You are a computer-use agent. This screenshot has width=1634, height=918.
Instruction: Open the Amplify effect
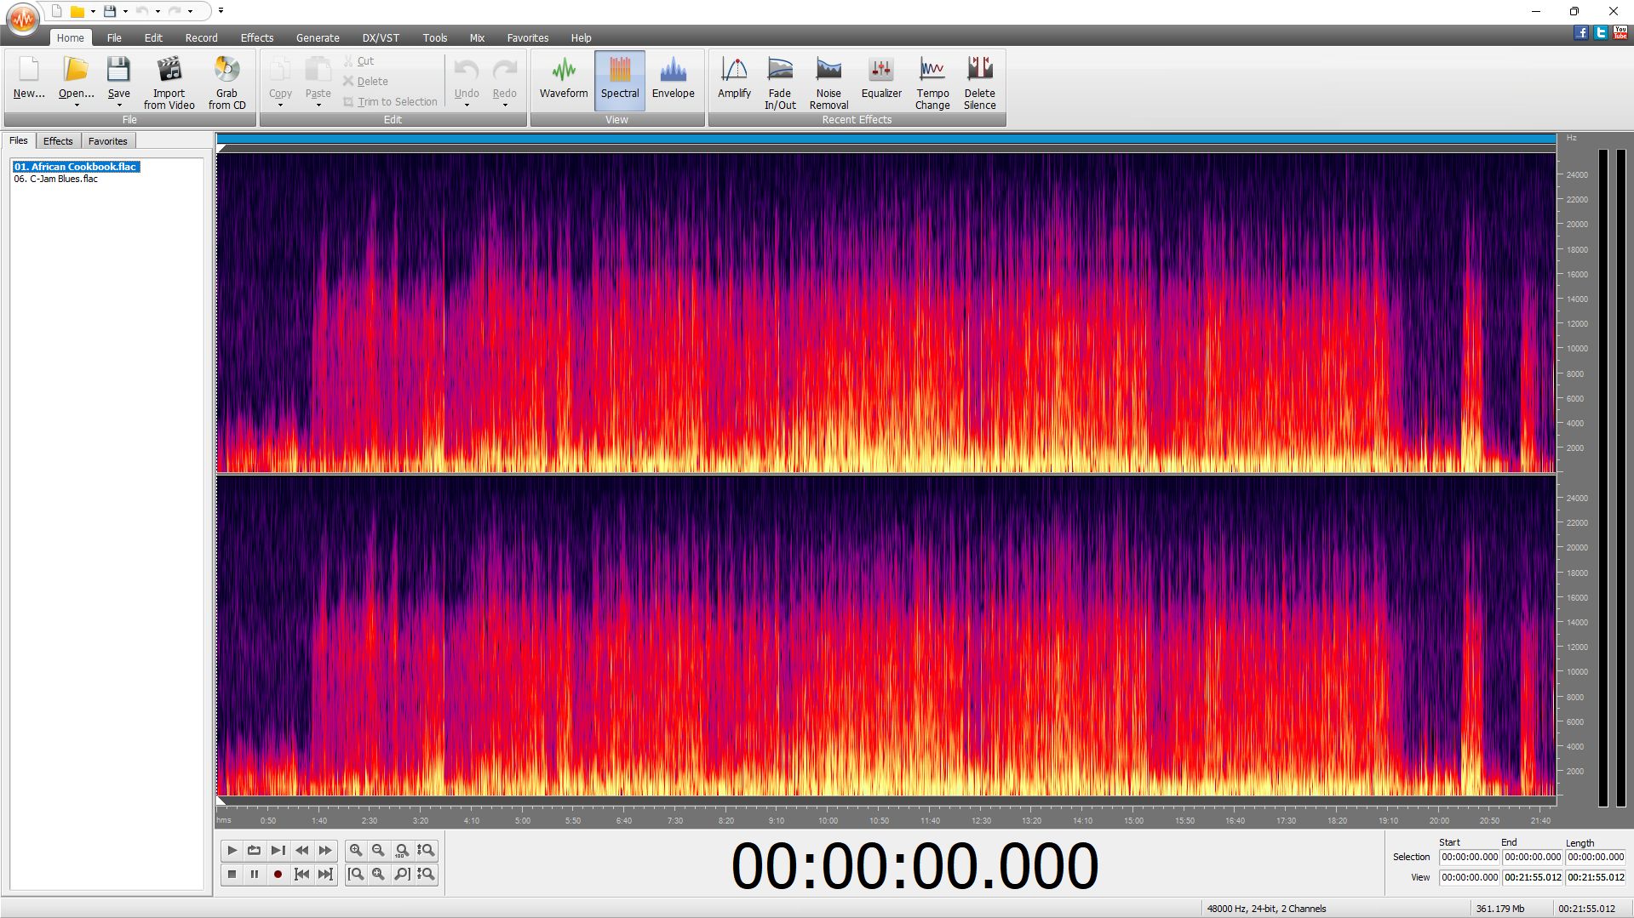coord(733,79)
